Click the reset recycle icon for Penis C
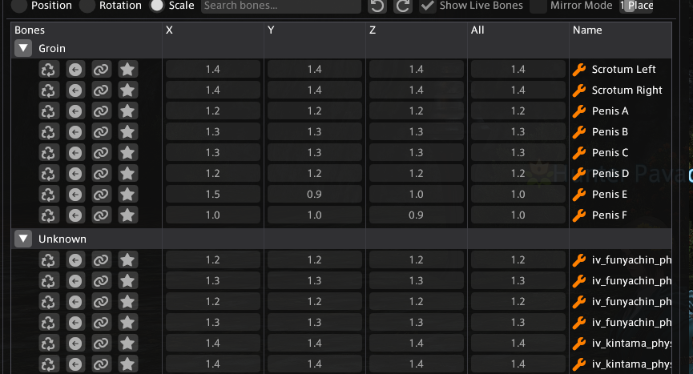The image size is (693, 374). pyautogui.click(x=48, y=152)
